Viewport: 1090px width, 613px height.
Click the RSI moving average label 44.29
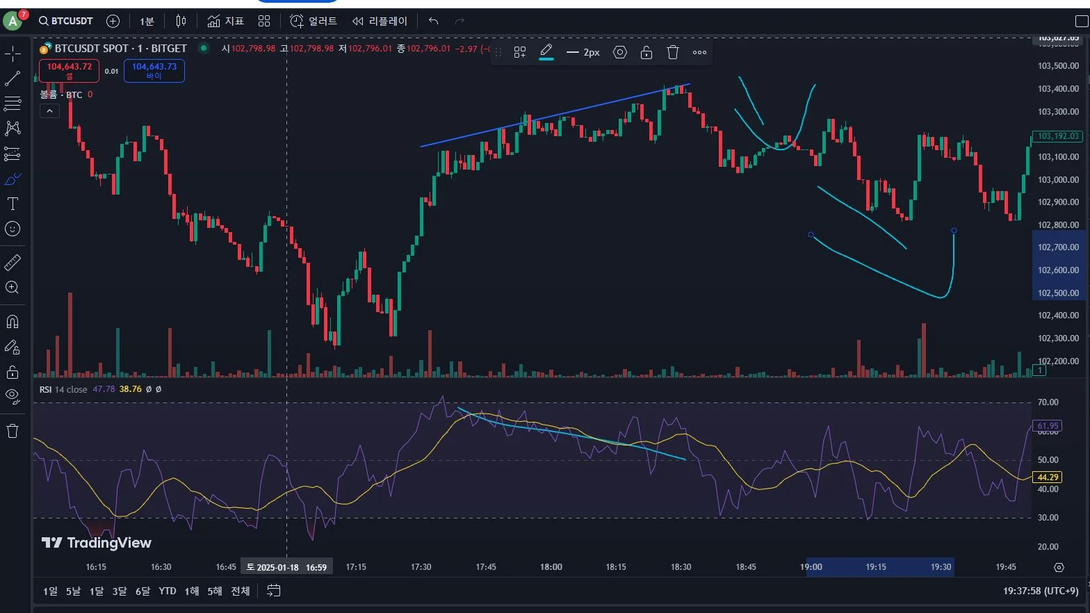1048,477
